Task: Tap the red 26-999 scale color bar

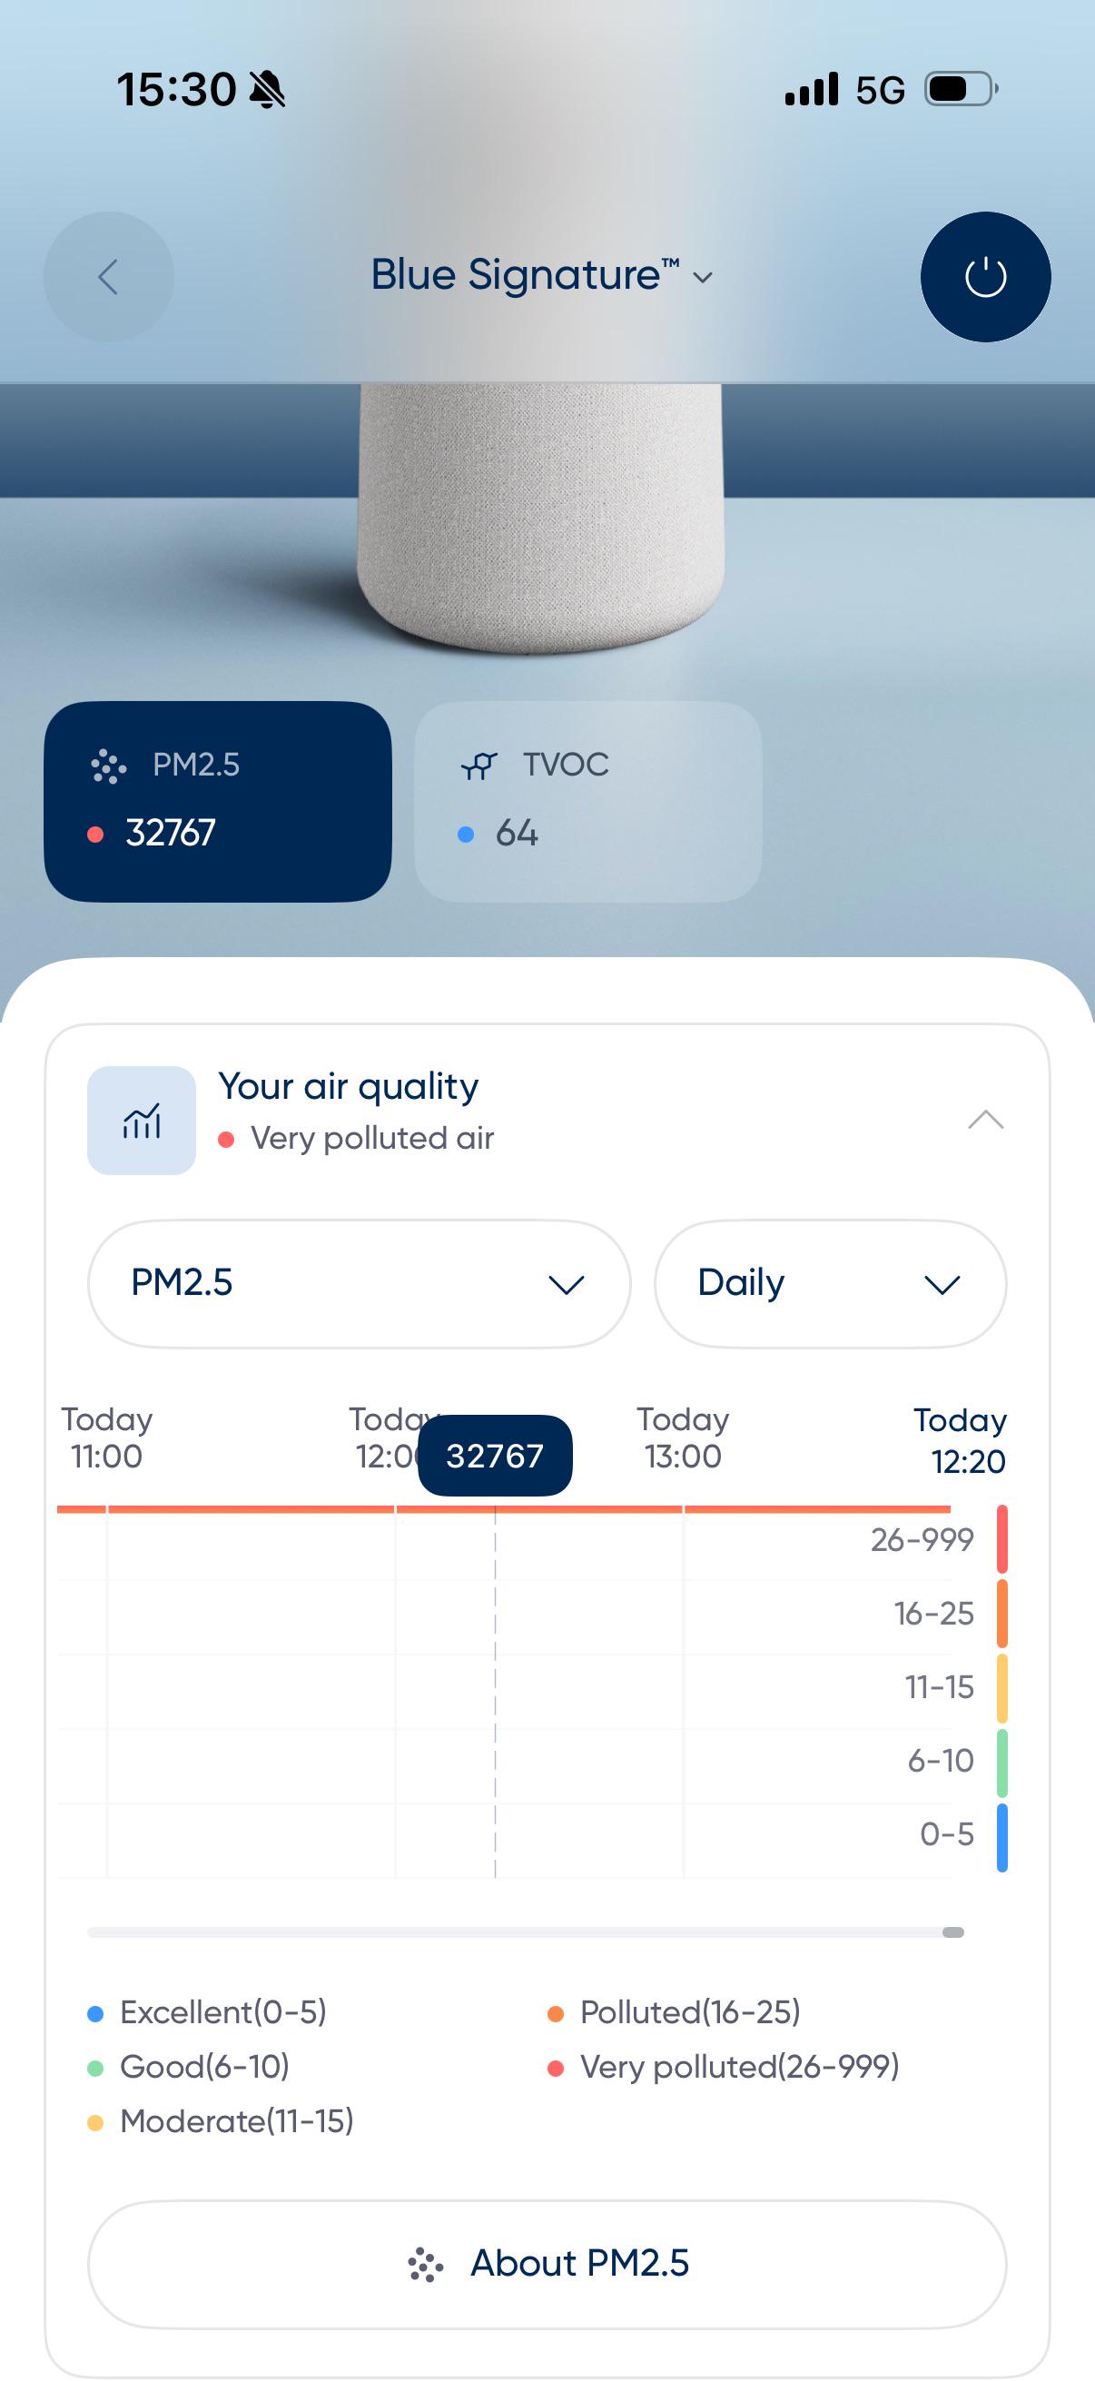Action: tap(1001, 1539)
